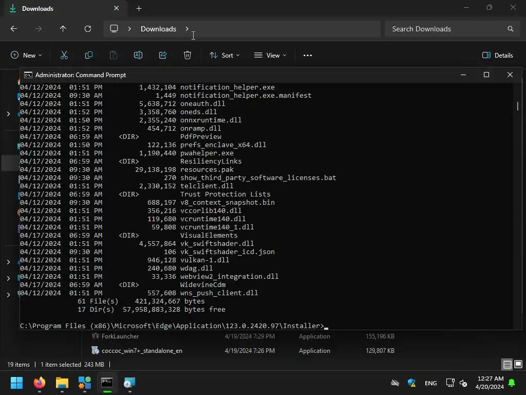Switch to large thumbnails view icon
526x395 pixels.
518,365
